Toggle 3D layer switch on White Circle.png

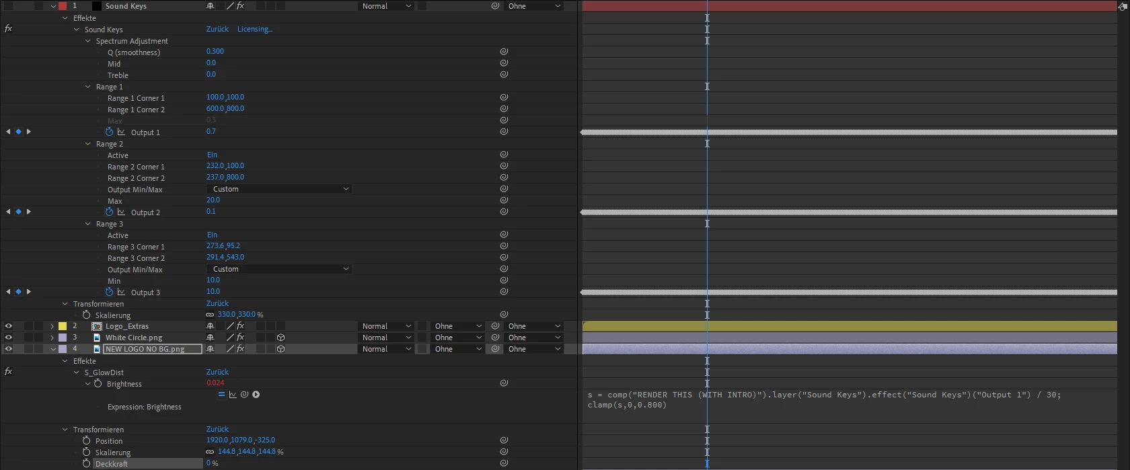click(280, 338)
